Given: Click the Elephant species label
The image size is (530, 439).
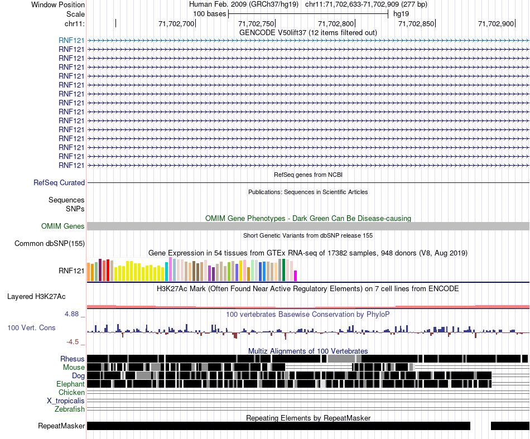Looking at the screenshot, I should 70,384.
